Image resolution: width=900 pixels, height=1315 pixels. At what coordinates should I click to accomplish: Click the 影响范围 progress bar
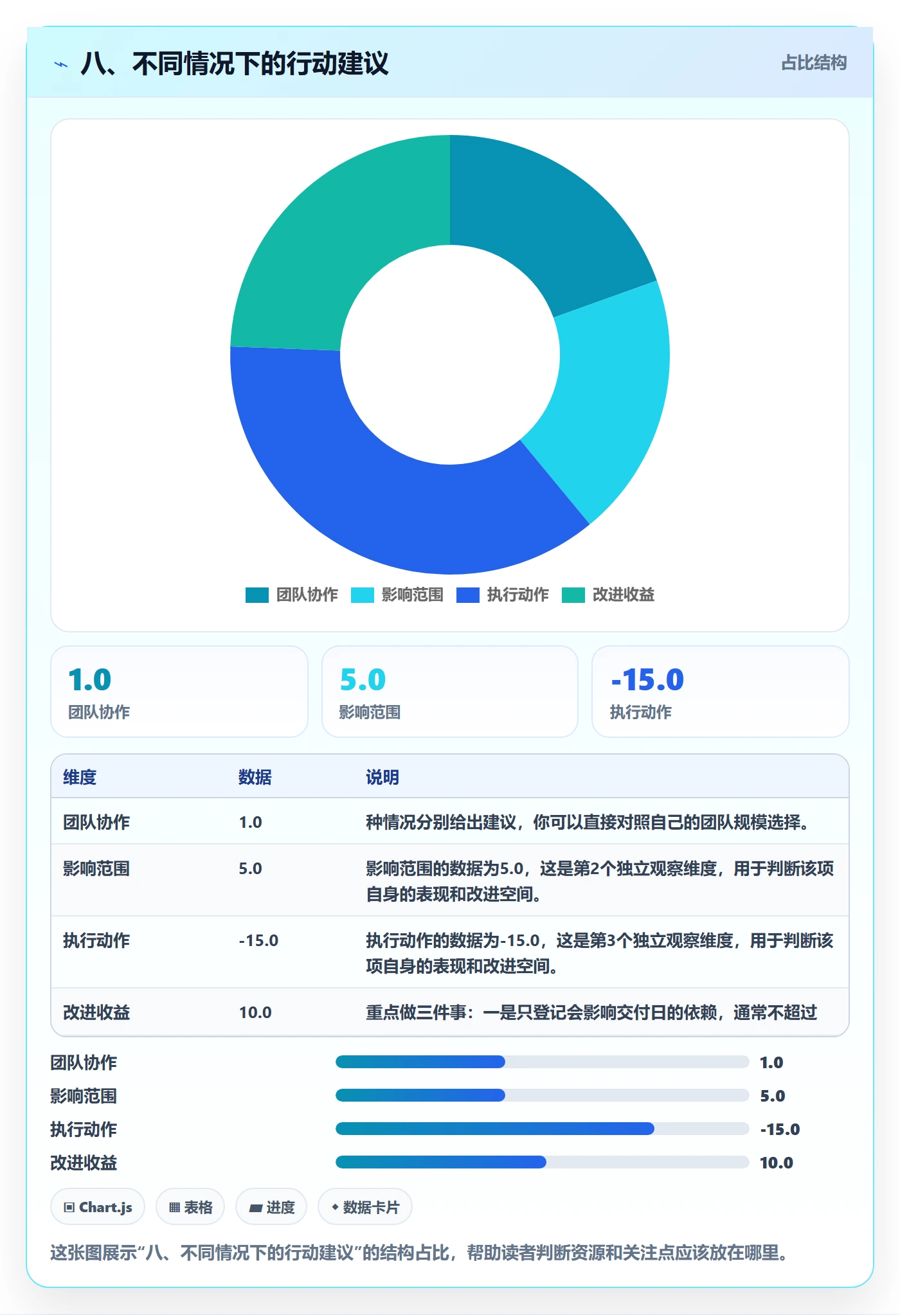coord(542,1095)
